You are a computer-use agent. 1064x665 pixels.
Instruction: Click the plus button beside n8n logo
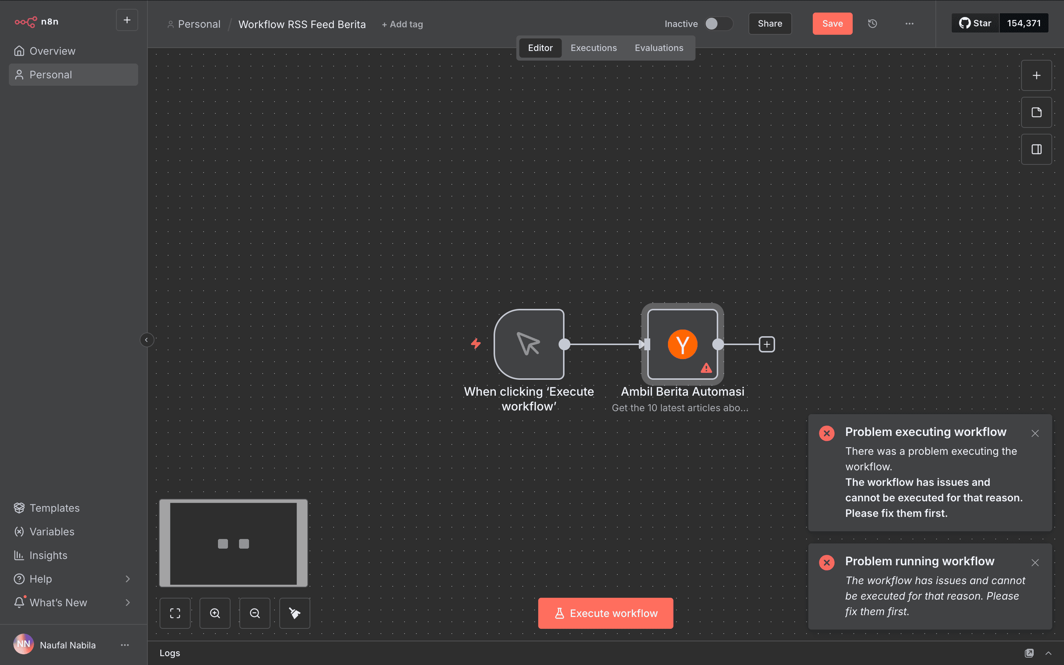[127, 20]
